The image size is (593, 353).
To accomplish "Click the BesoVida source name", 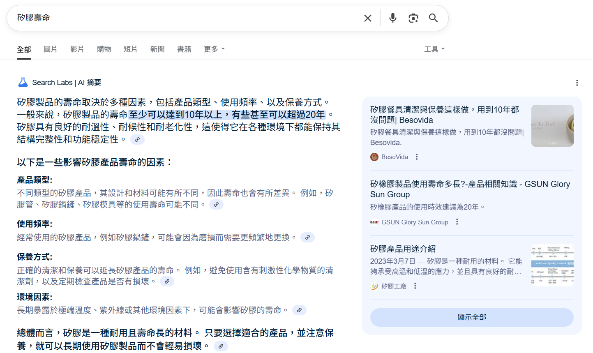I will (395, 157).
